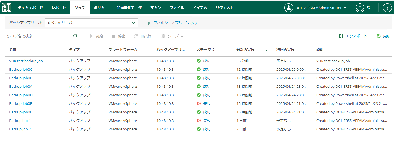Click the green refresh icon
This screenshot has height=145, width=394.
pyautogui.click(x=379, y=36)
